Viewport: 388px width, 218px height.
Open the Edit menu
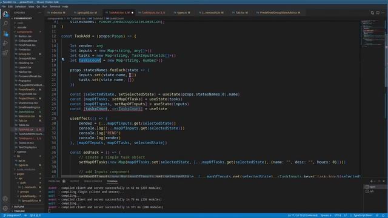click(x=10, y=7)
